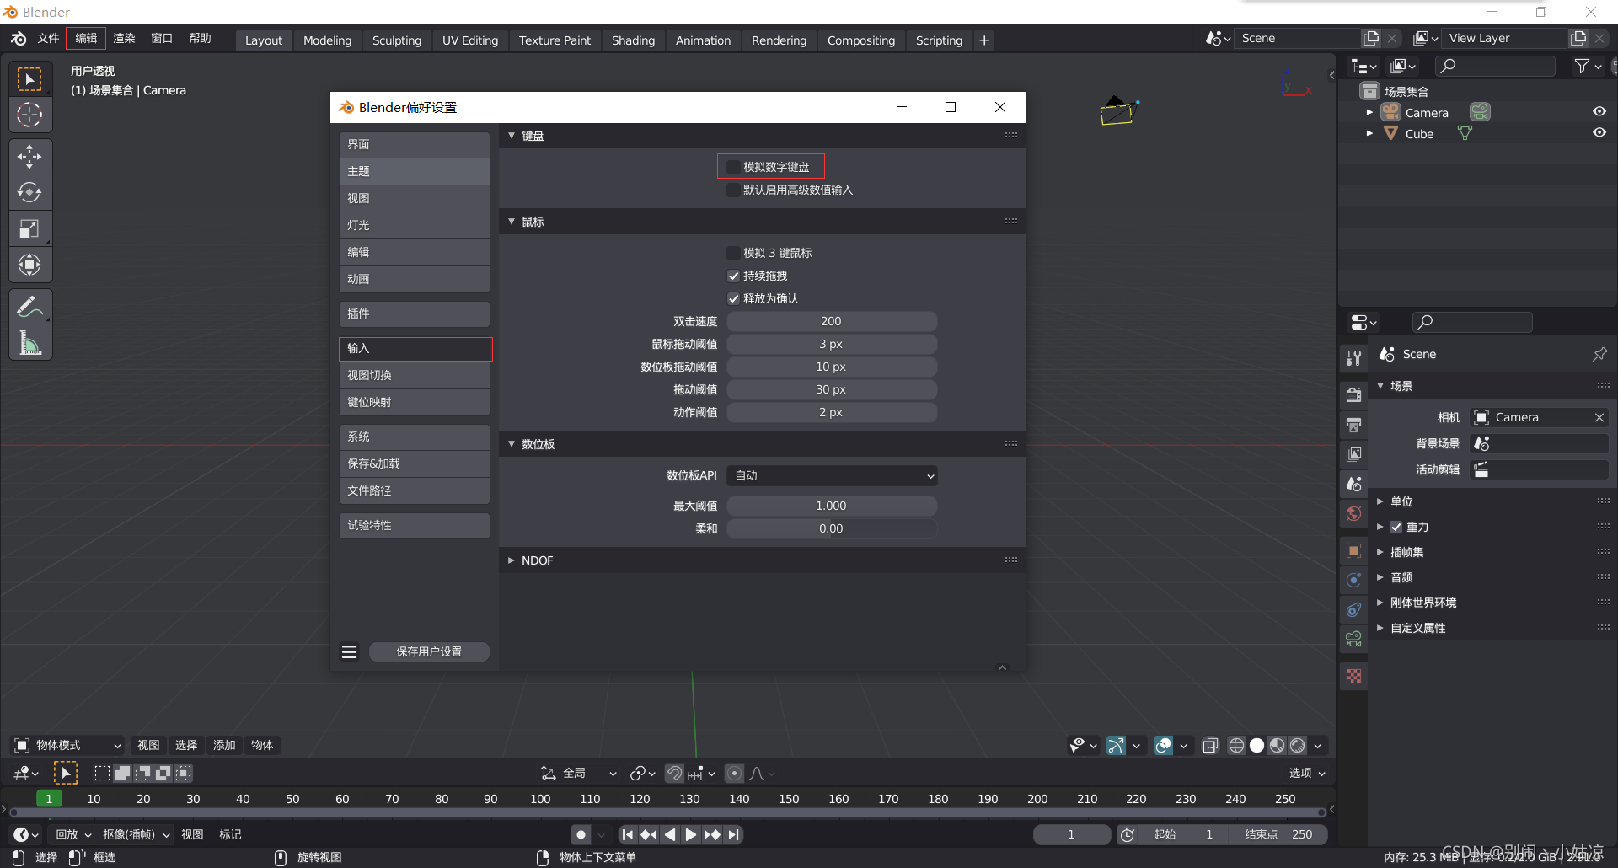Collapse the 键盘 panel
The image size is (1618, 868).
click(512, 136)
